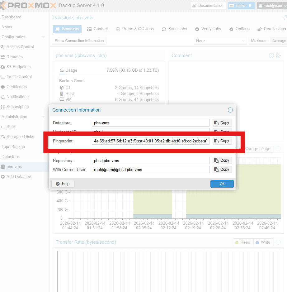
Task: Toggle the Average graph mode
Action: coord(279,41)
